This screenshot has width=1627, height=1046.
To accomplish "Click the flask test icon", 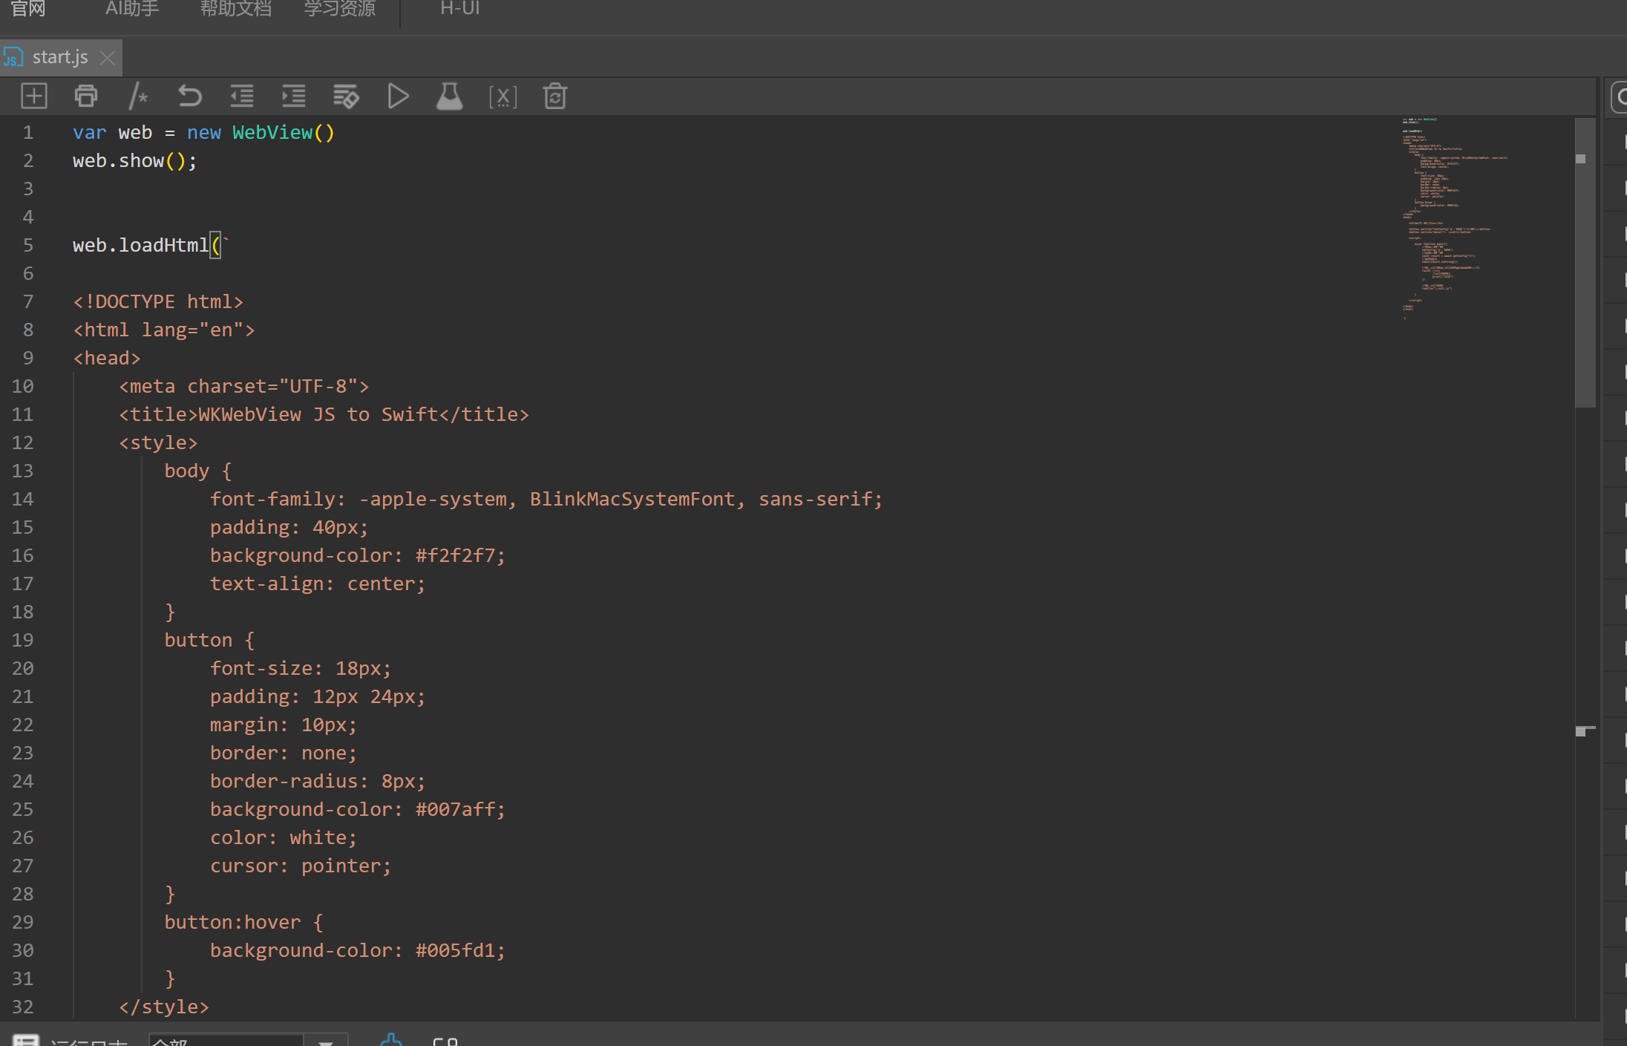I will [450, 97].
